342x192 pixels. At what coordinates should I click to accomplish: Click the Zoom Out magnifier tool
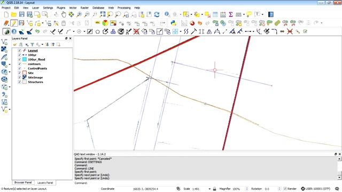(x=87, y=14)
